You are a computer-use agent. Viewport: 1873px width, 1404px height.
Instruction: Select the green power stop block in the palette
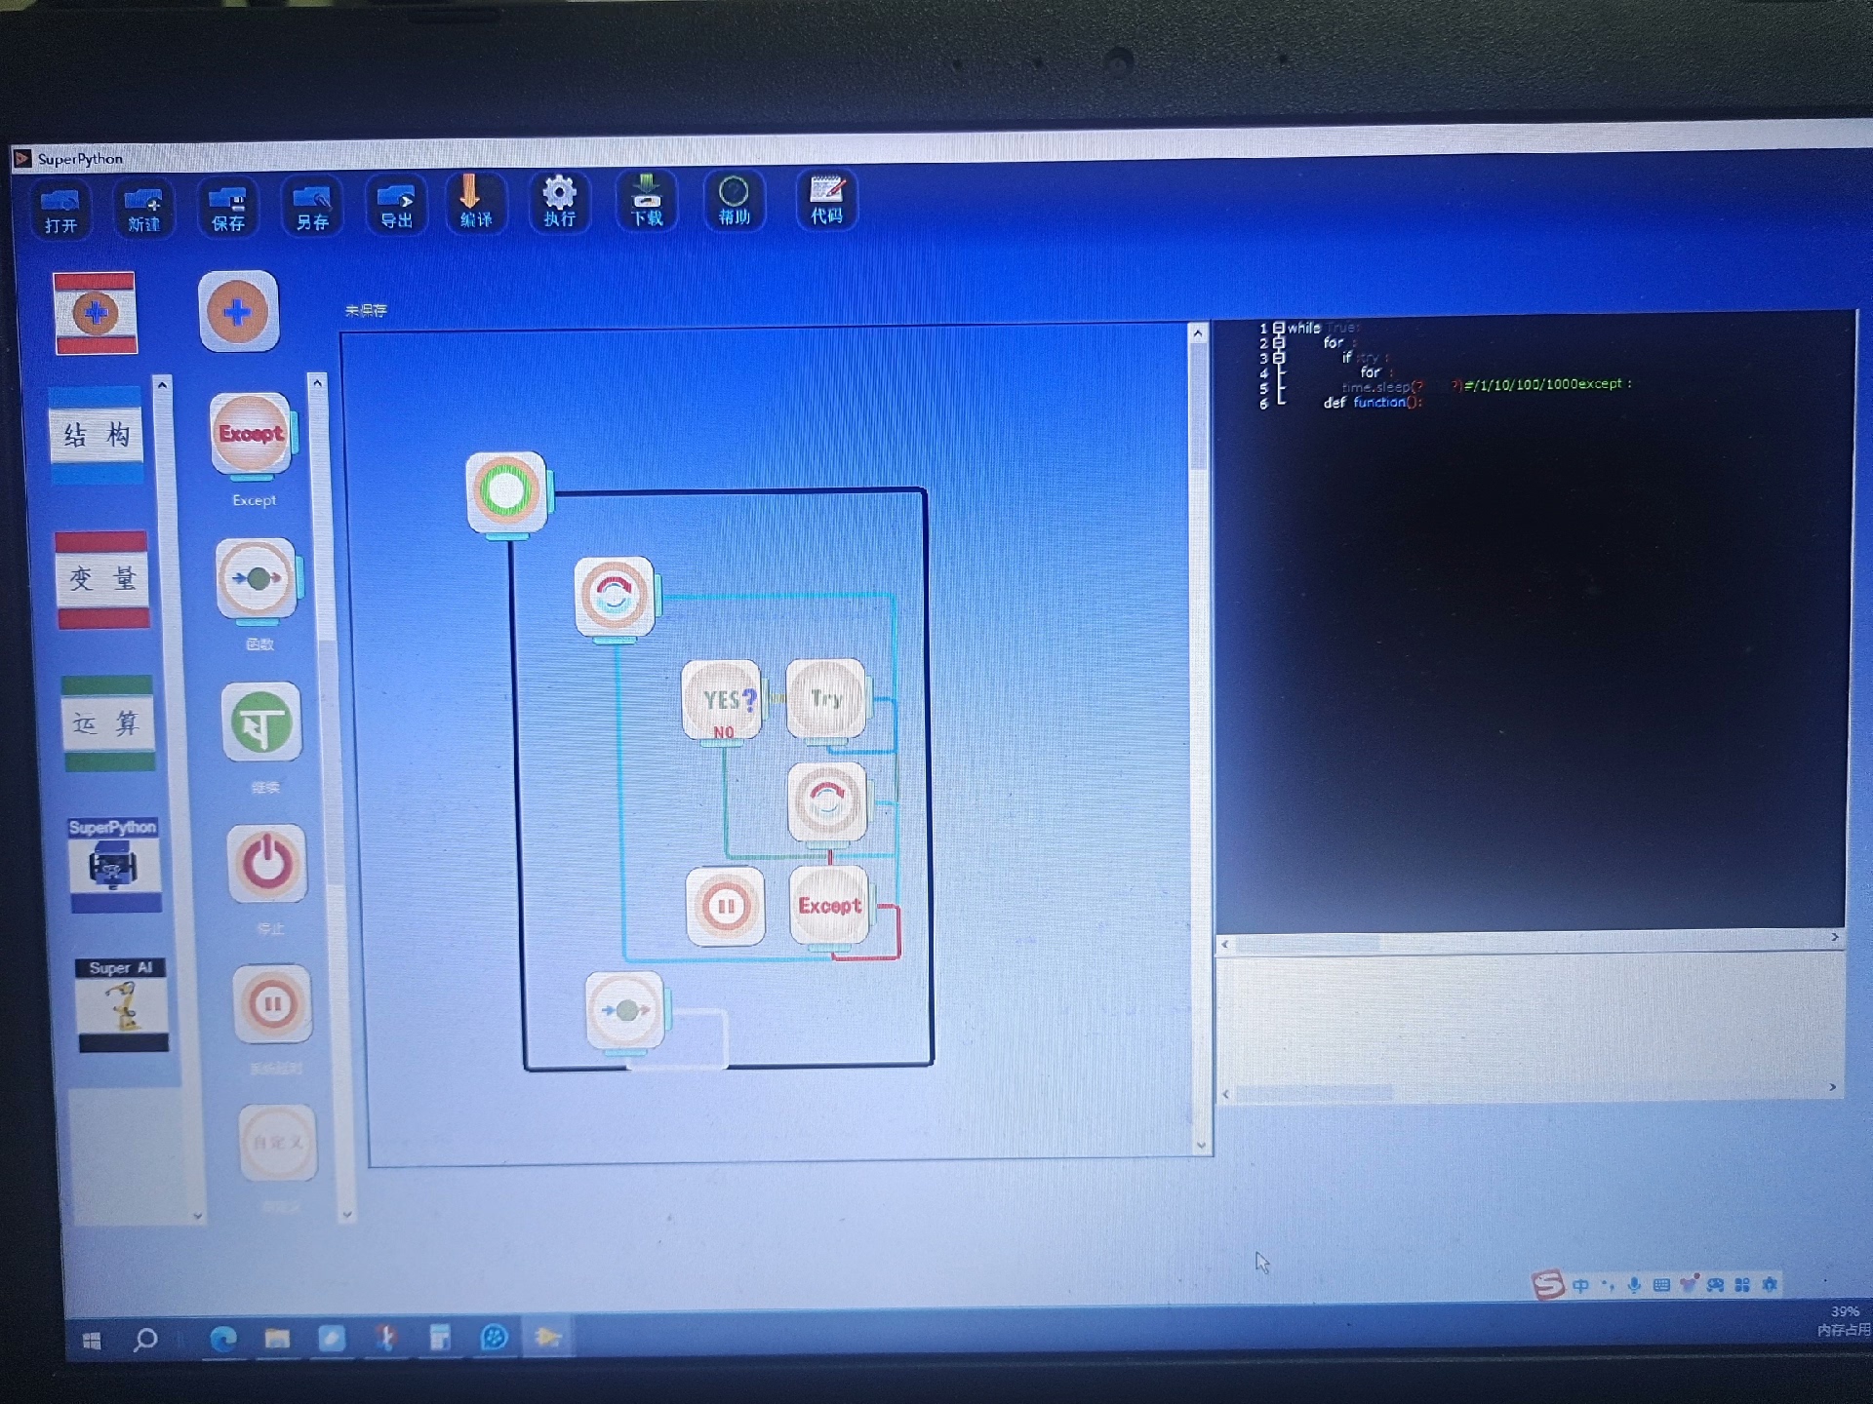click(267, 864)
